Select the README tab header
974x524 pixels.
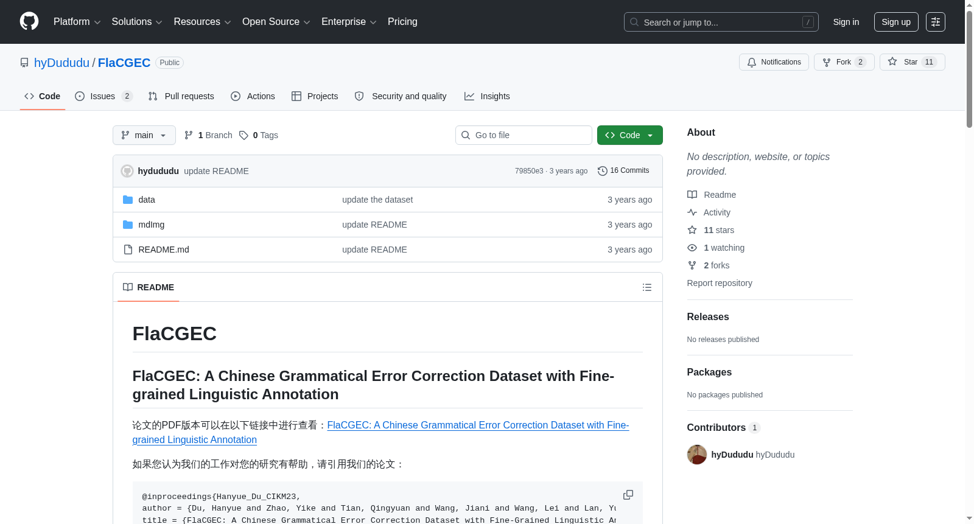149,287
